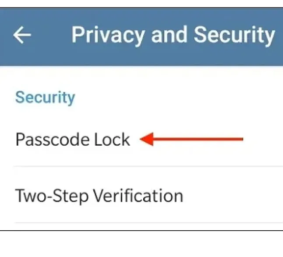Click the red arrowhead next to Passcode Lock

[x=147, y=139]
